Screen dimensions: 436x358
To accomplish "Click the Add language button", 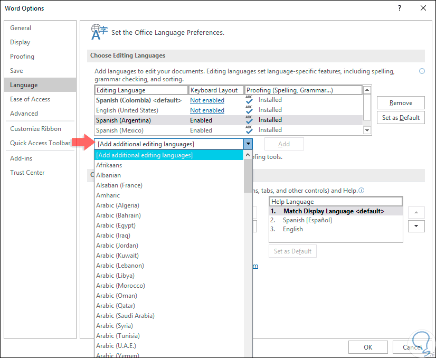I will tap(284, 144).
